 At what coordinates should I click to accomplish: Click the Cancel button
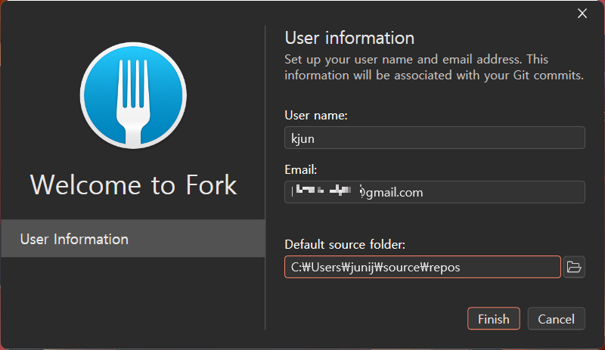click(556, 319)
